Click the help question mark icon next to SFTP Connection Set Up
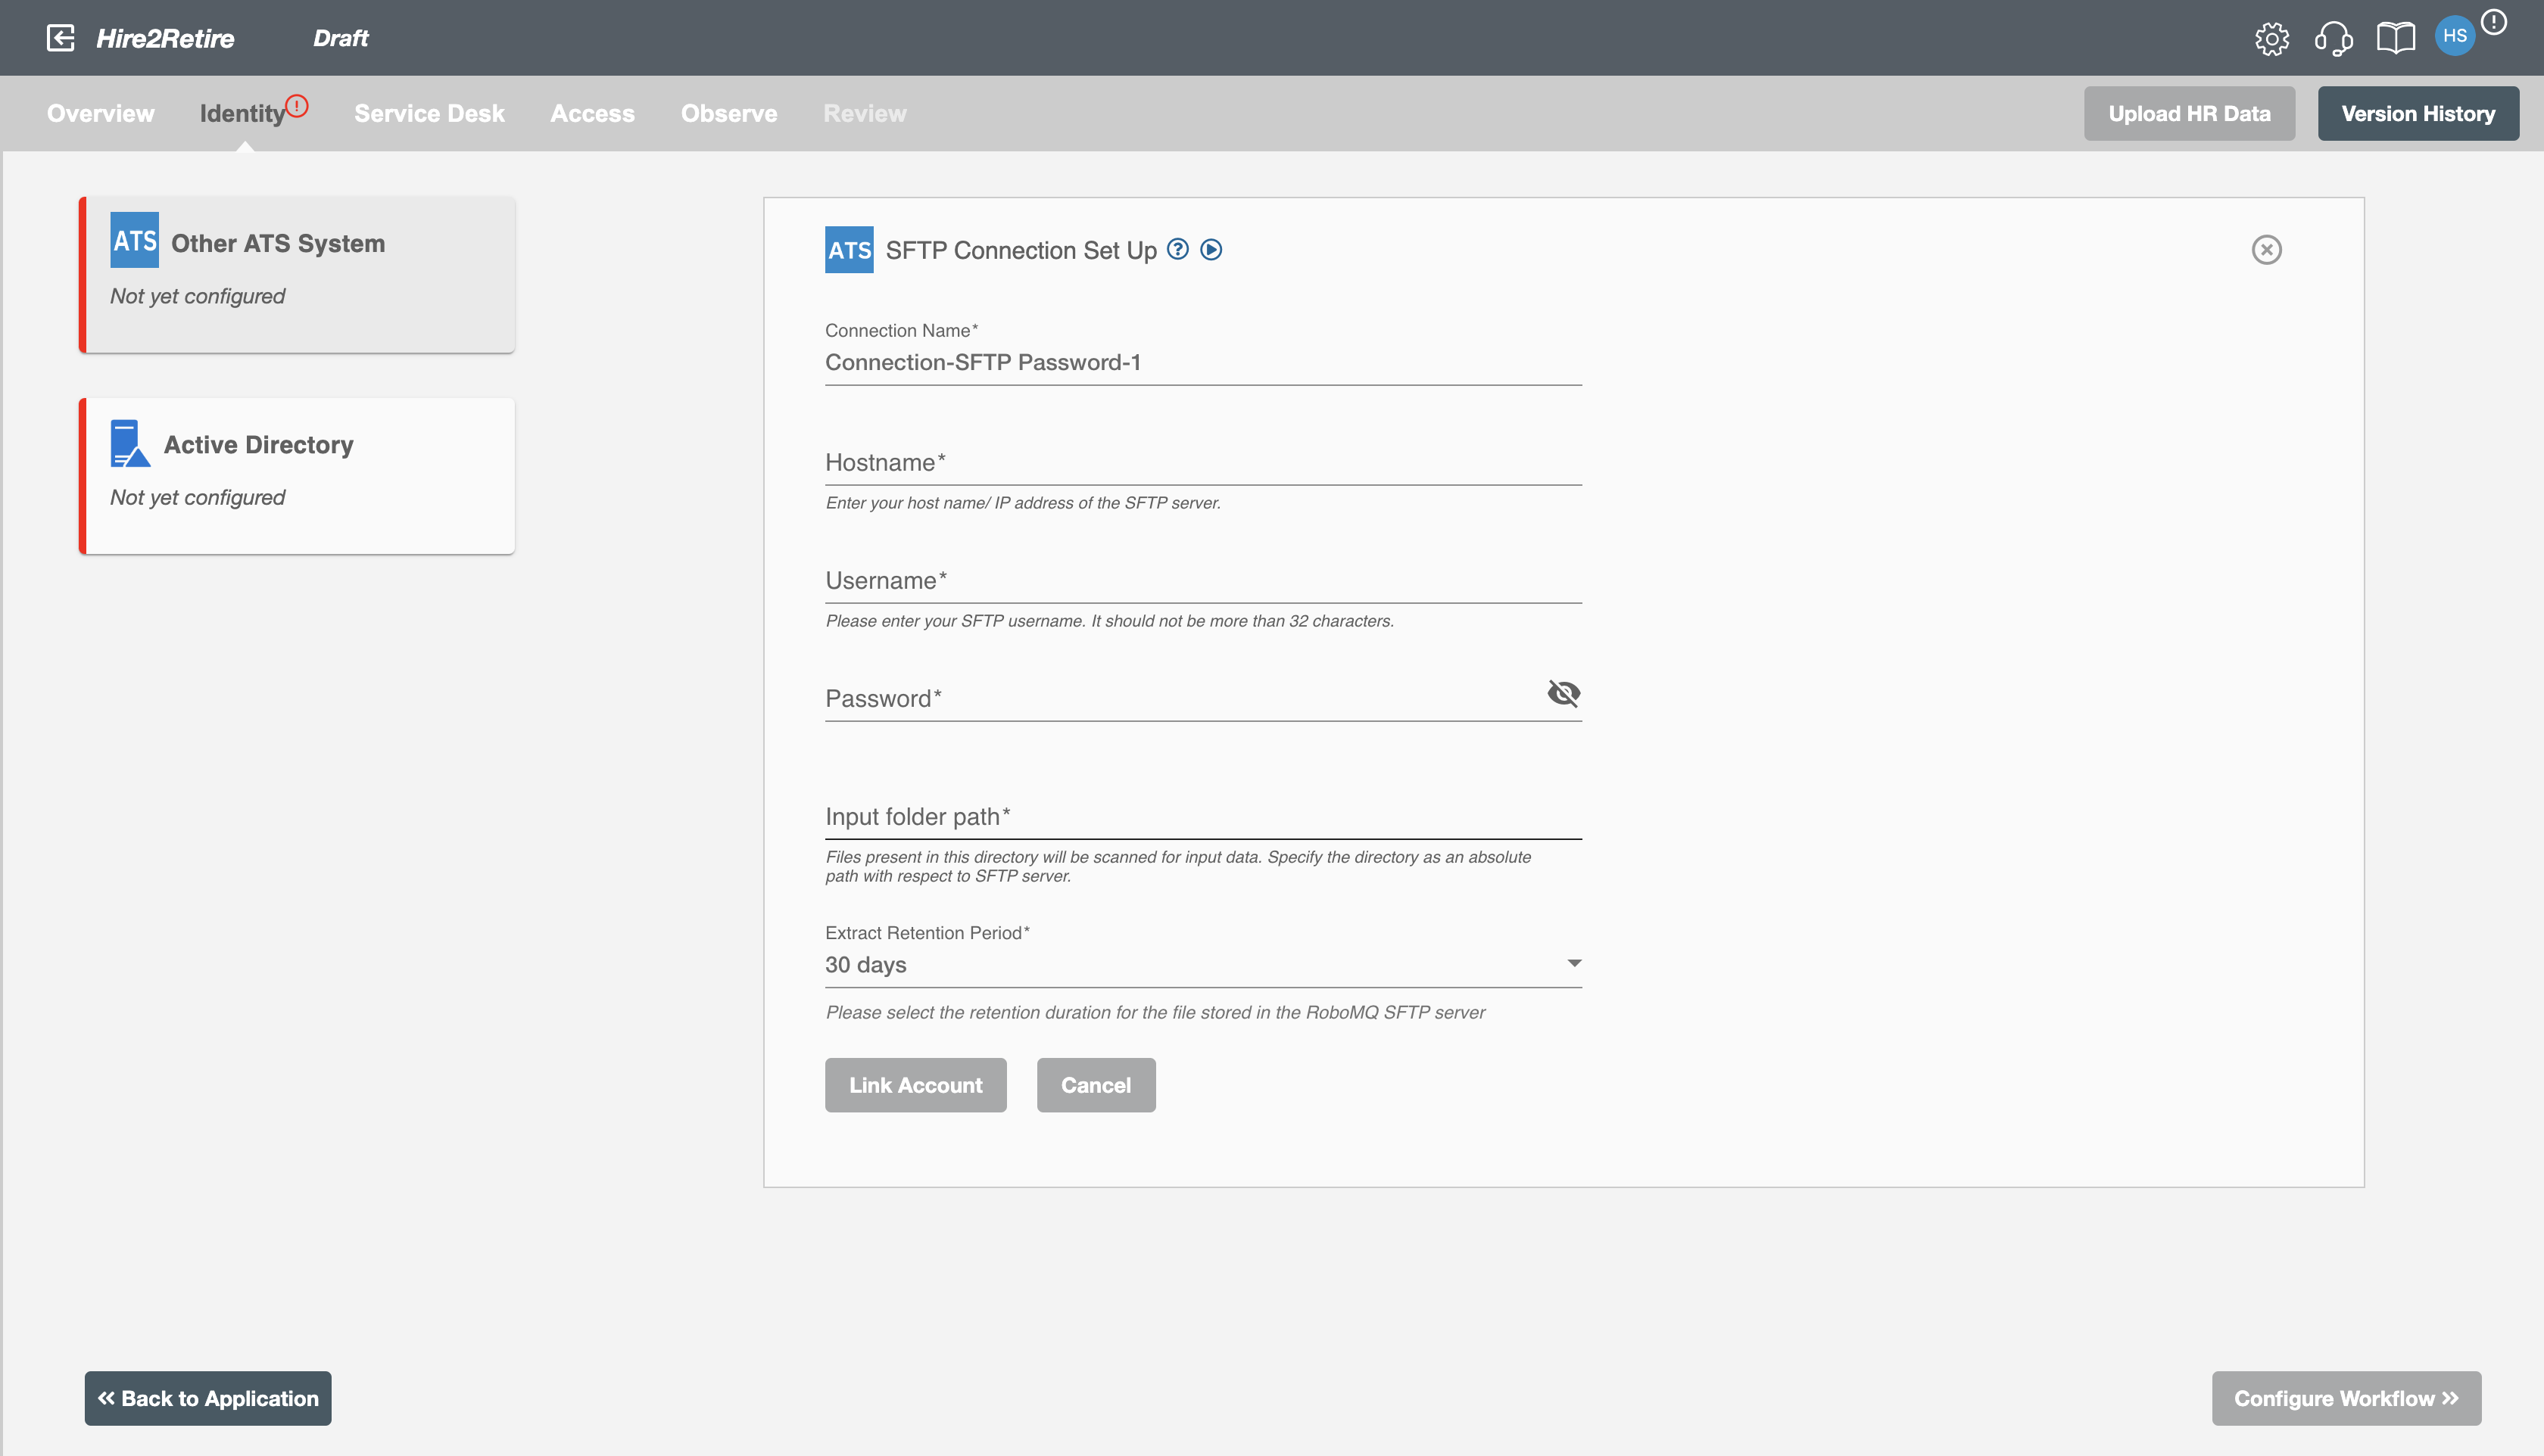This screenshot has width=2544, height=1456. (x=1176, y=250)
